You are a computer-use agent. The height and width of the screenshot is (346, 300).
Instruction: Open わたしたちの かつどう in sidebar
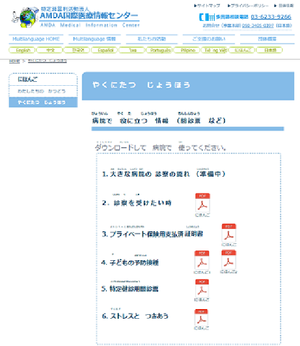tap(43, 91)
